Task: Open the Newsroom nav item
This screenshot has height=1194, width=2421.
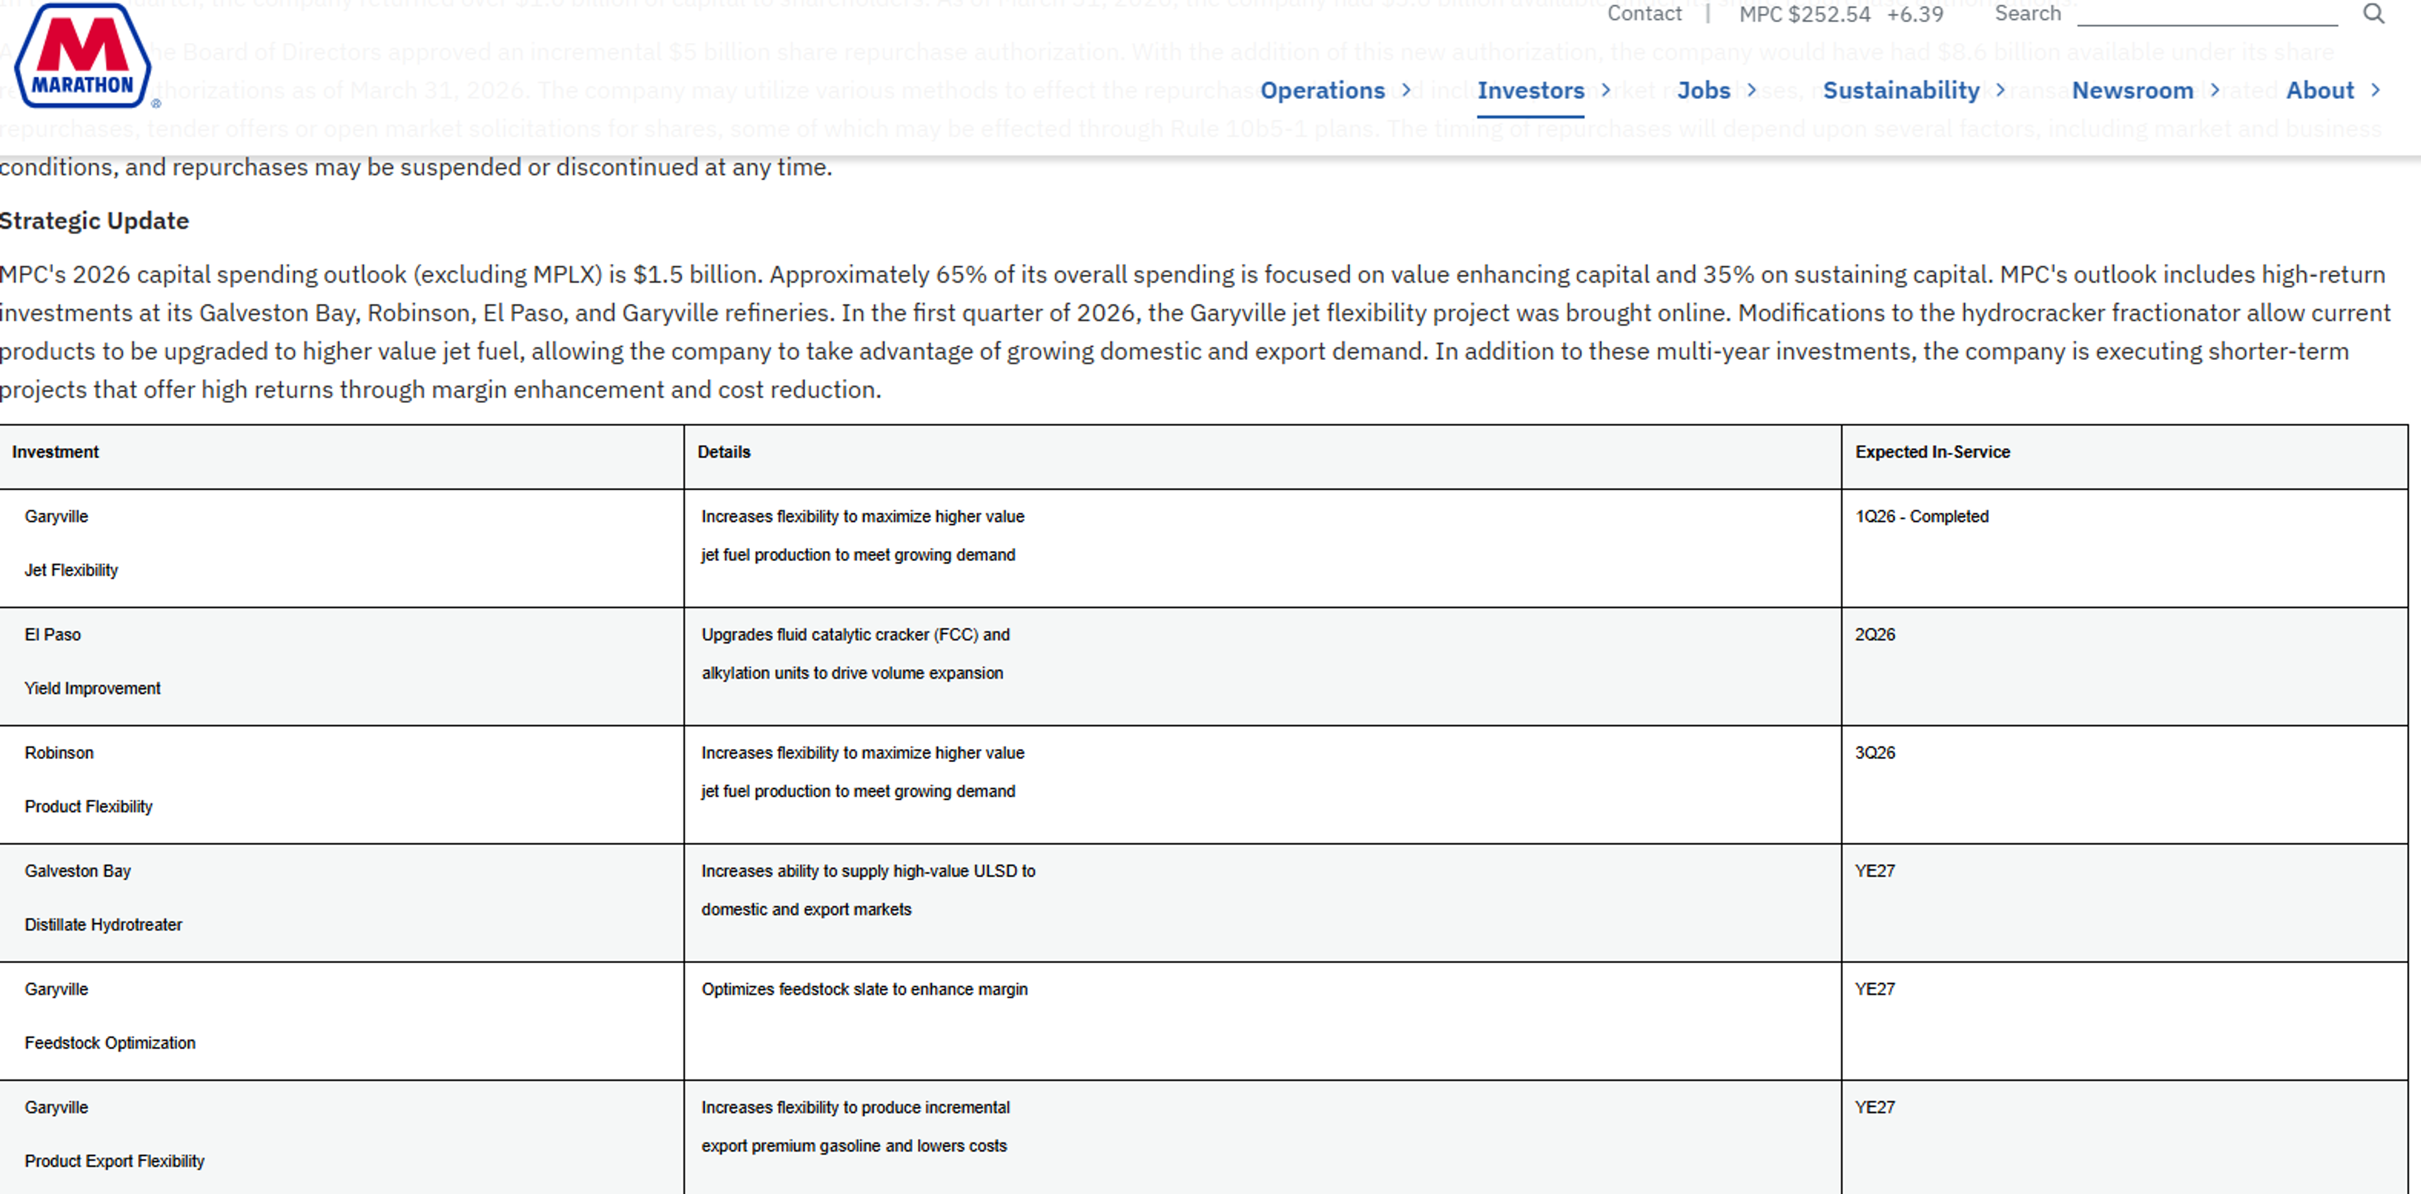Action: point(2132,90)
